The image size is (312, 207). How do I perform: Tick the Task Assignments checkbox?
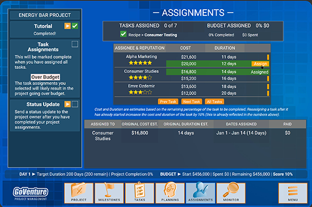point(75,44)
